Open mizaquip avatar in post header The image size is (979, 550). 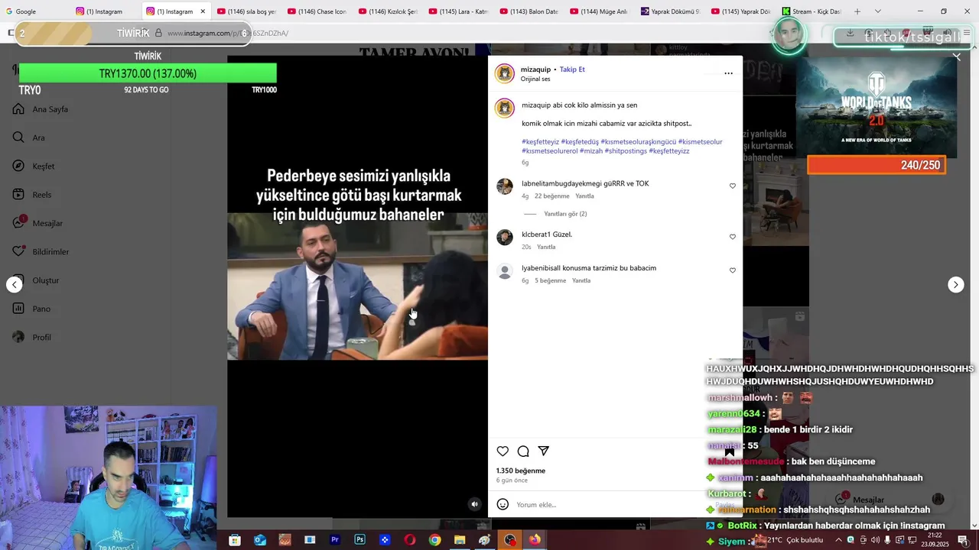505,73
